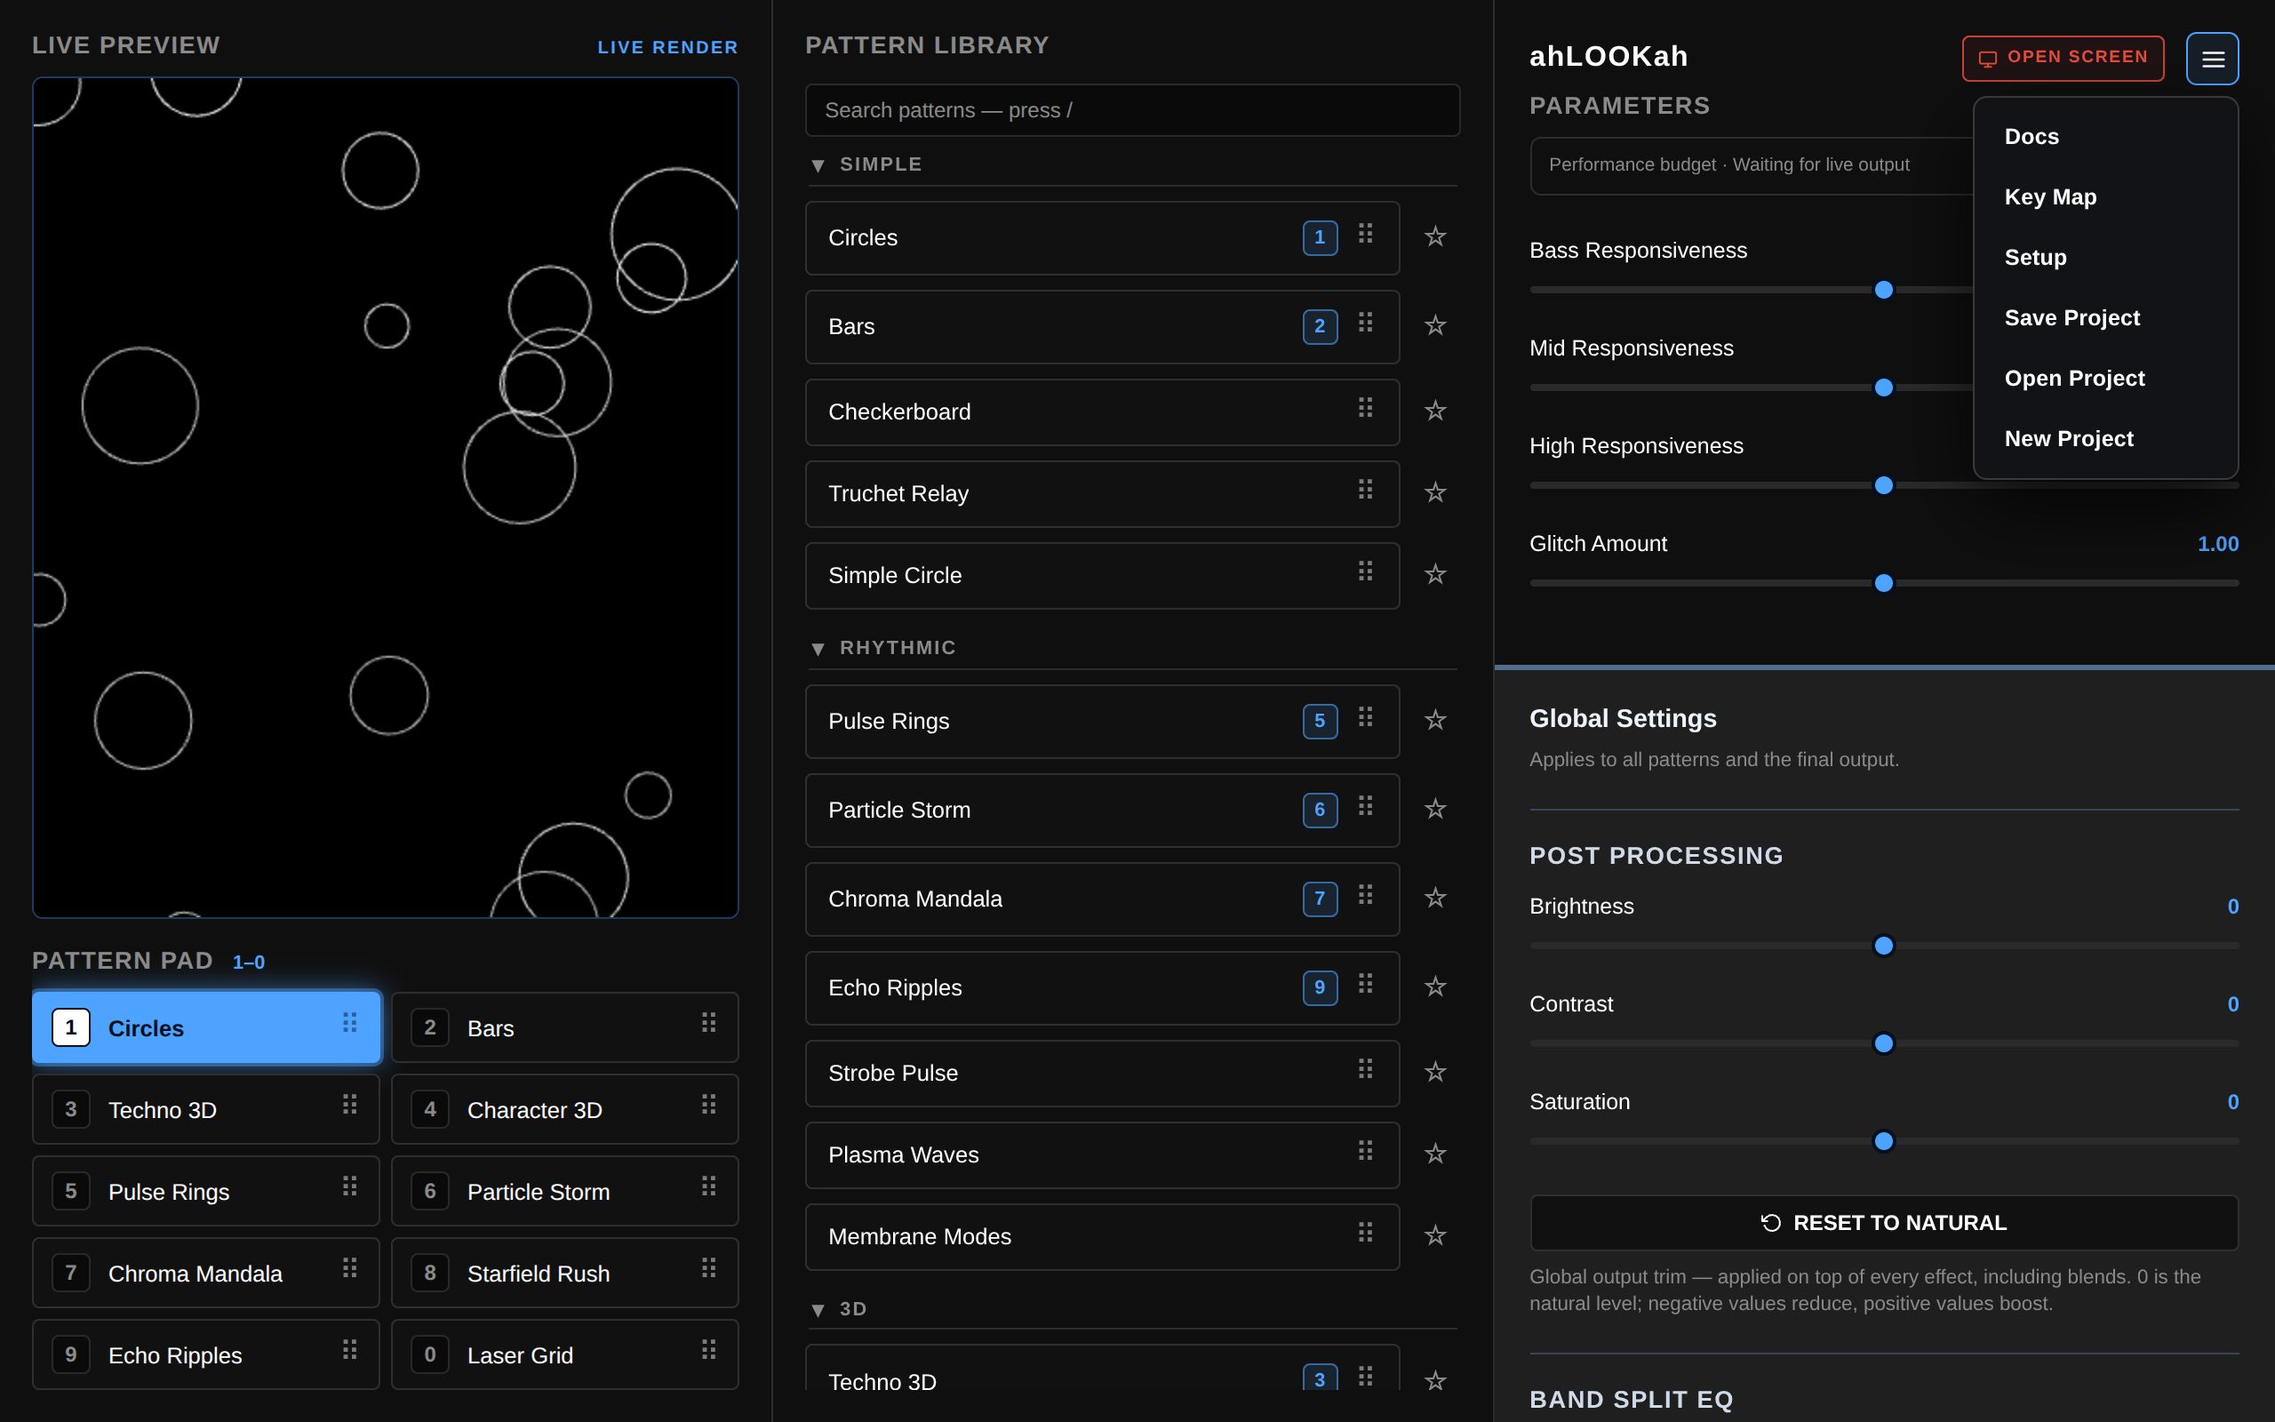The image size is (2275, 1422).
Task: Click hotkey badge 1 on Circles library row
Action: [1320, 238]
